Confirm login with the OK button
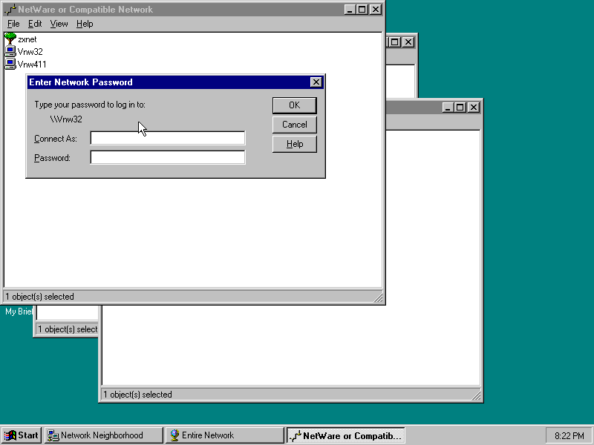This screenshot has height=445, width=594. coord(294,105)
